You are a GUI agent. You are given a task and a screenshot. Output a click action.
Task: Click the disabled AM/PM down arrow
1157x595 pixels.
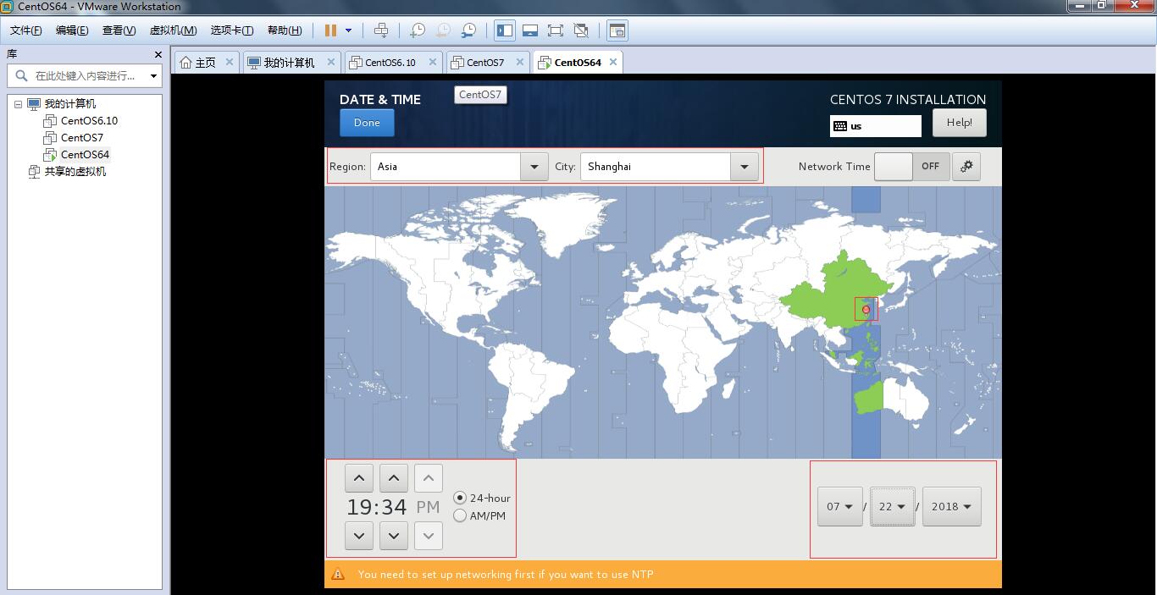coord(429,536)
